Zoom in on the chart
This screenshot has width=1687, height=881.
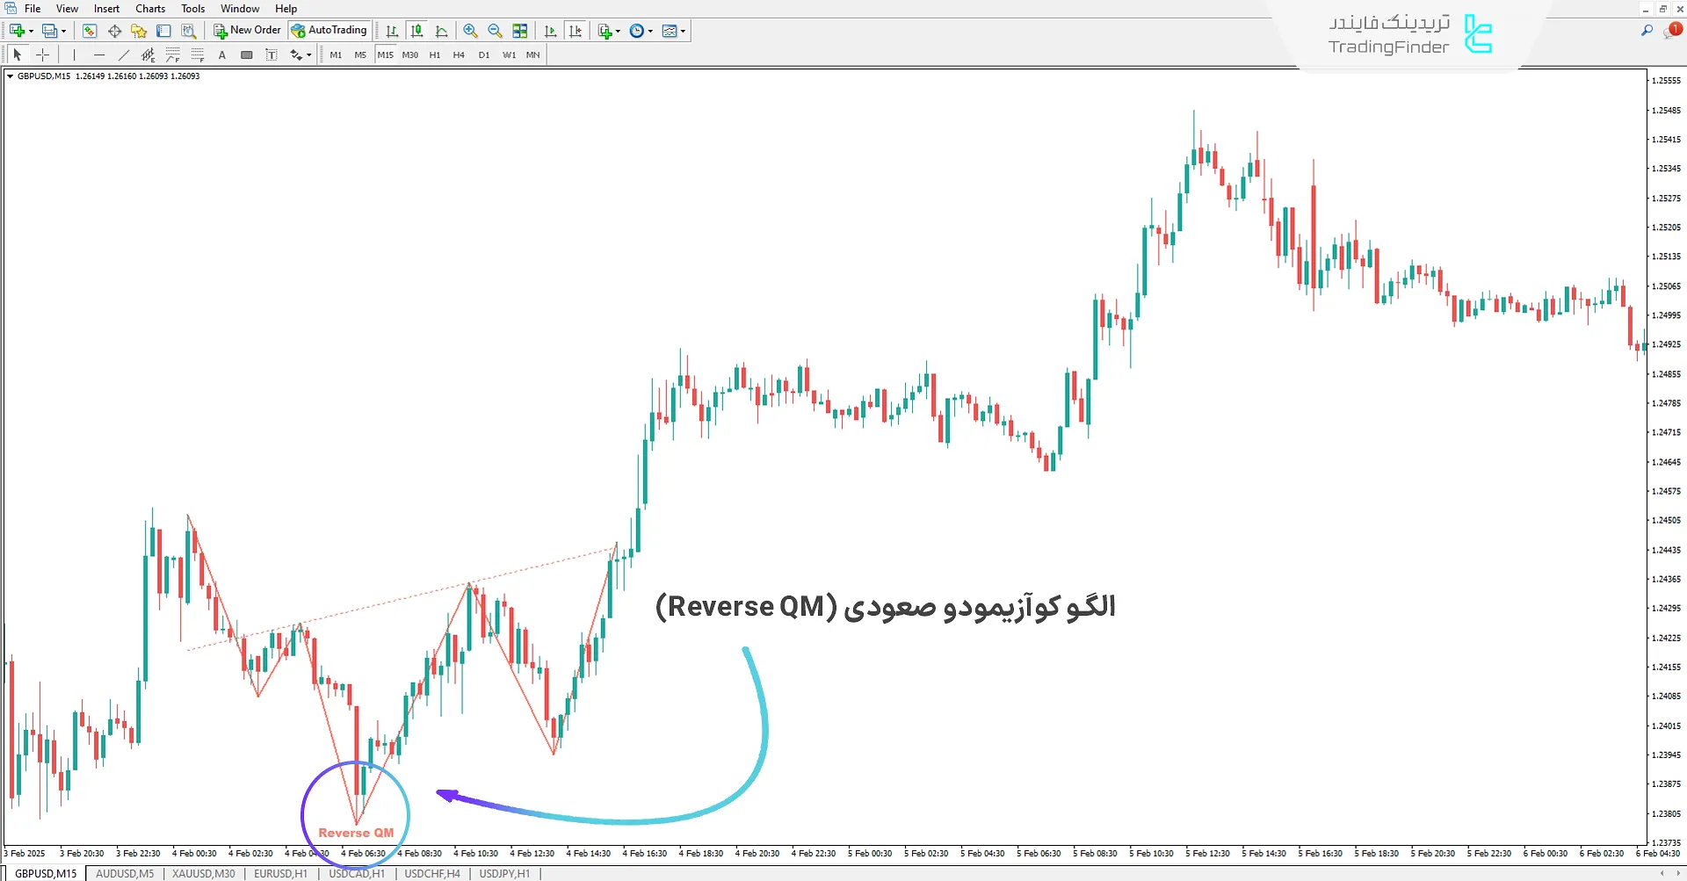click(x=470, y=30)
